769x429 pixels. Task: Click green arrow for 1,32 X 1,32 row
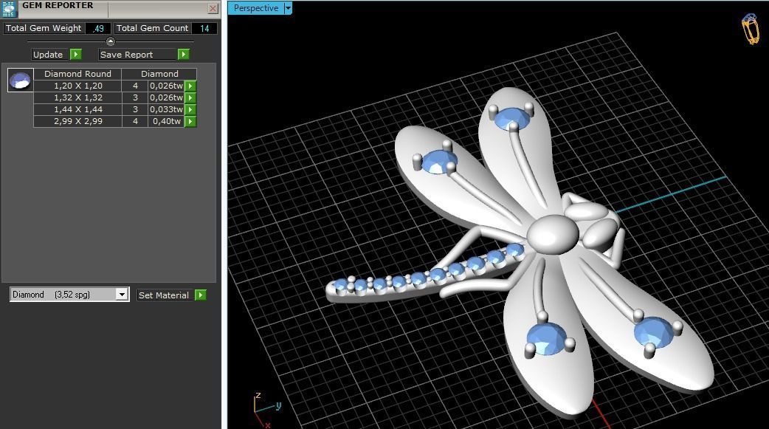coord(190,97)
